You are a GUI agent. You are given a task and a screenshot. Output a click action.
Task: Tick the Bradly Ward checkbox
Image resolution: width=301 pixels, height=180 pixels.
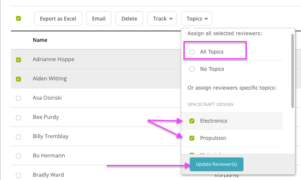click(x=18, y=175)
